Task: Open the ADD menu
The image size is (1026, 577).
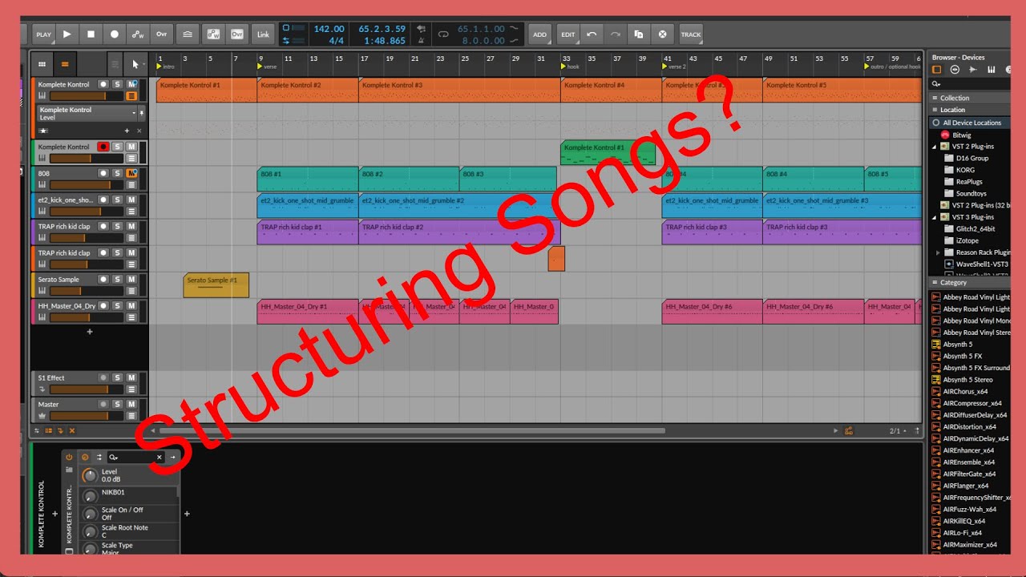Action: 539,34
